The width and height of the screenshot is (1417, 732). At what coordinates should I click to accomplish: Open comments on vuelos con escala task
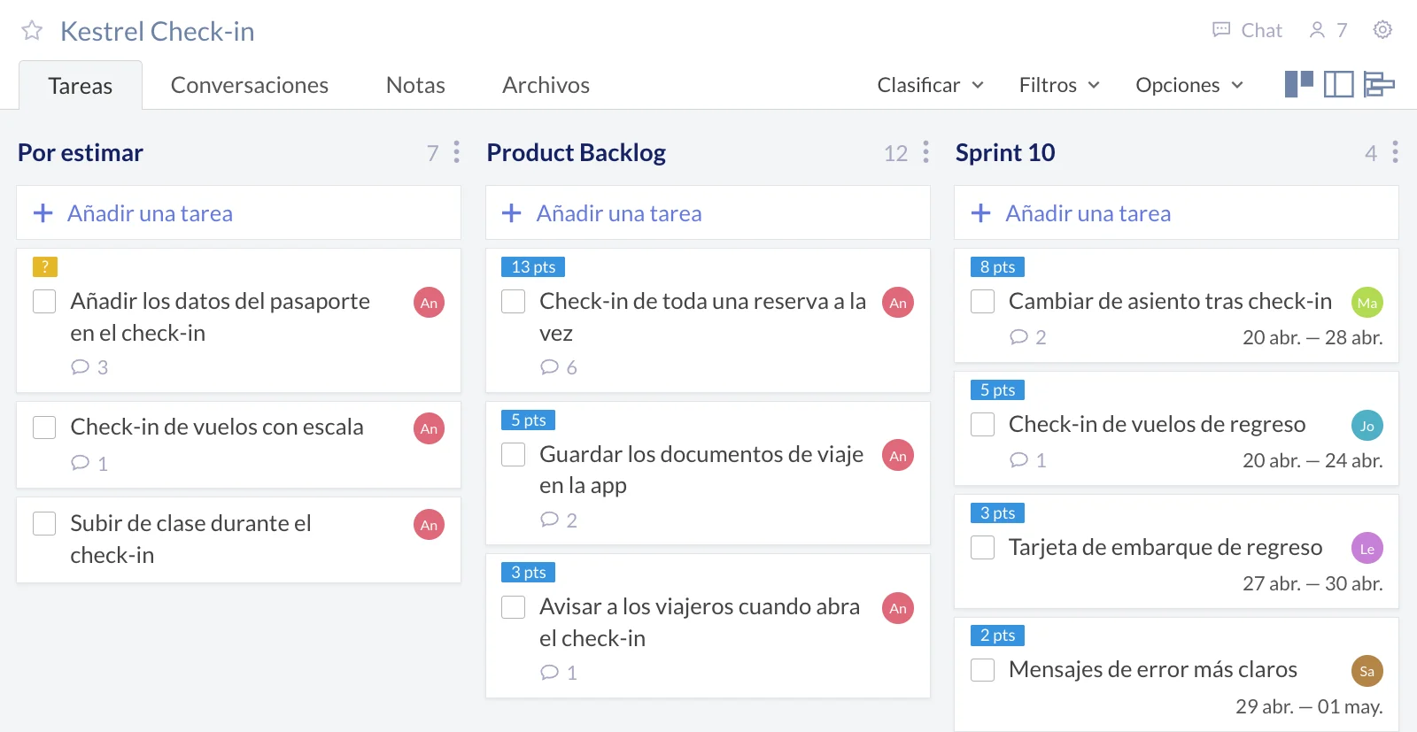point(89,464)
